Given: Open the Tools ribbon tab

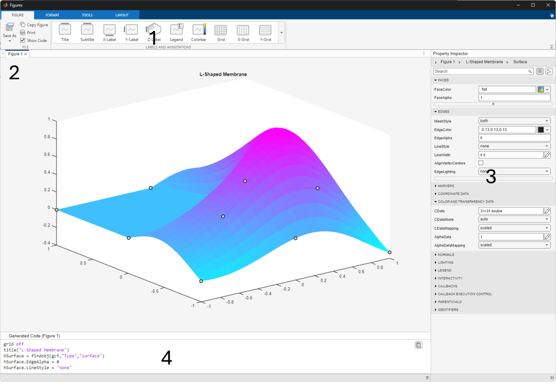Looking at the screenshot, I should pyautogui.click(x=87, y=15).
